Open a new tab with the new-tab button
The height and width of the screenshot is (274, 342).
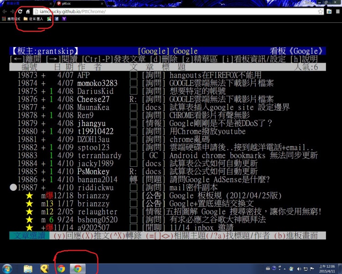coord(111,4)
